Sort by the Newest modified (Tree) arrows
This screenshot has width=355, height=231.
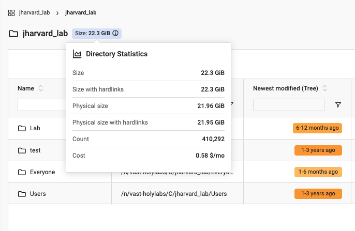point(325,88)
